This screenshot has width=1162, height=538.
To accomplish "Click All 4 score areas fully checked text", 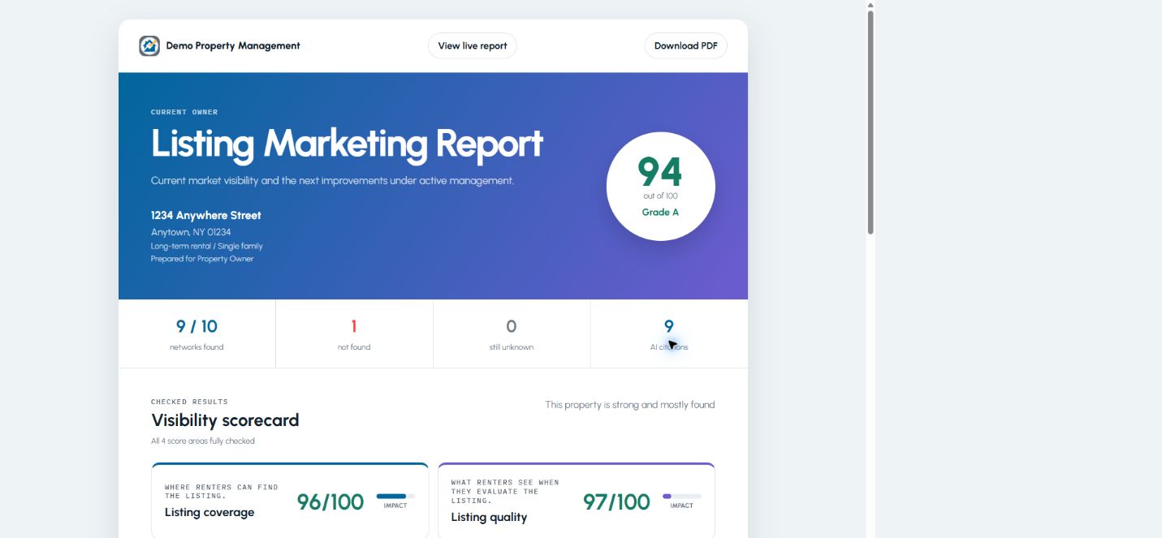I will tap(203, 441).
